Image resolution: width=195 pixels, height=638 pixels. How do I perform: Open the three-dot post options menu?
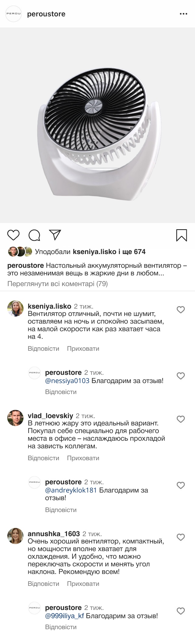tap(183, 14)
